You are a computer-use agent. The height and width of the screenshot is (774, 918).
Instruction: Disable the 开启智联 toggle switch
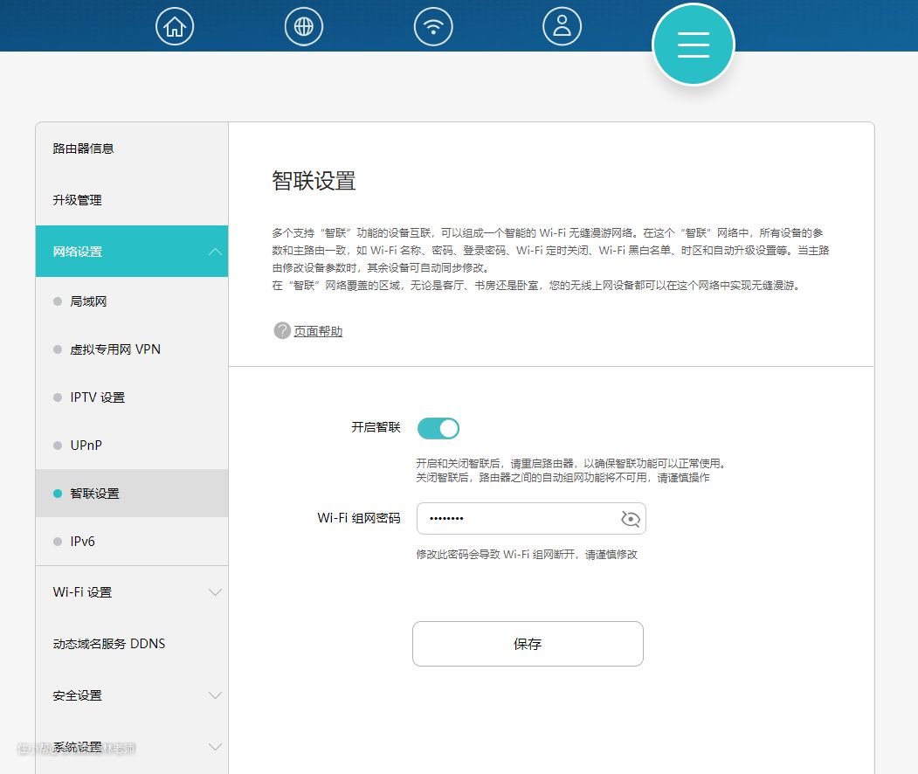[438, 428]
